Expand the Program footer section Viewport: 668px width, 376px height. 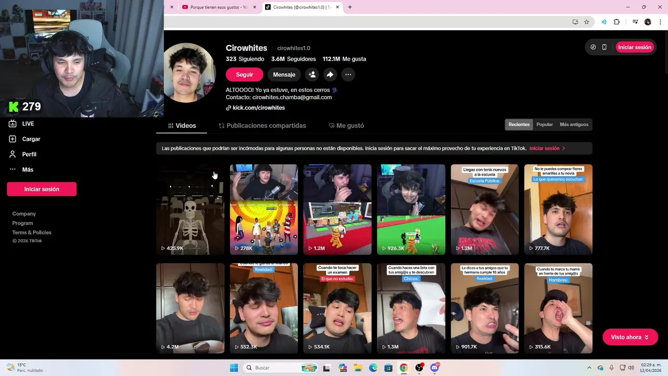(22, 223)
